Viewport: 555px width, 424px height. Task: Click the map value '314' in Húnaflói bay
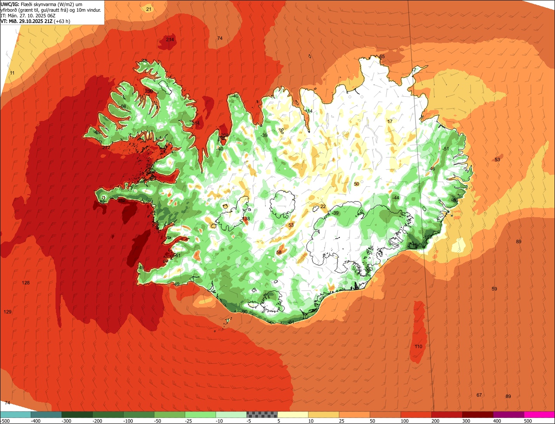click(x=196, y=123)
